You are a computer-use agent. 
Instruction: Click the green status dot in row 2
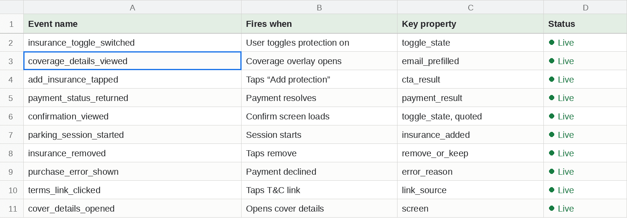pyautogui.click(x=552, y=42)
